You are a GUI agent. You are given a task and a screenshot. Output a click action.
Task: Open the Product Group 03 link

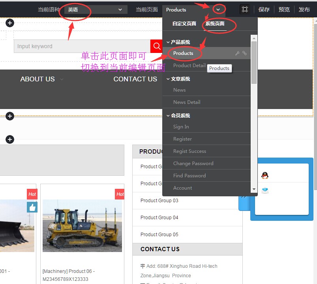point(159,200)
